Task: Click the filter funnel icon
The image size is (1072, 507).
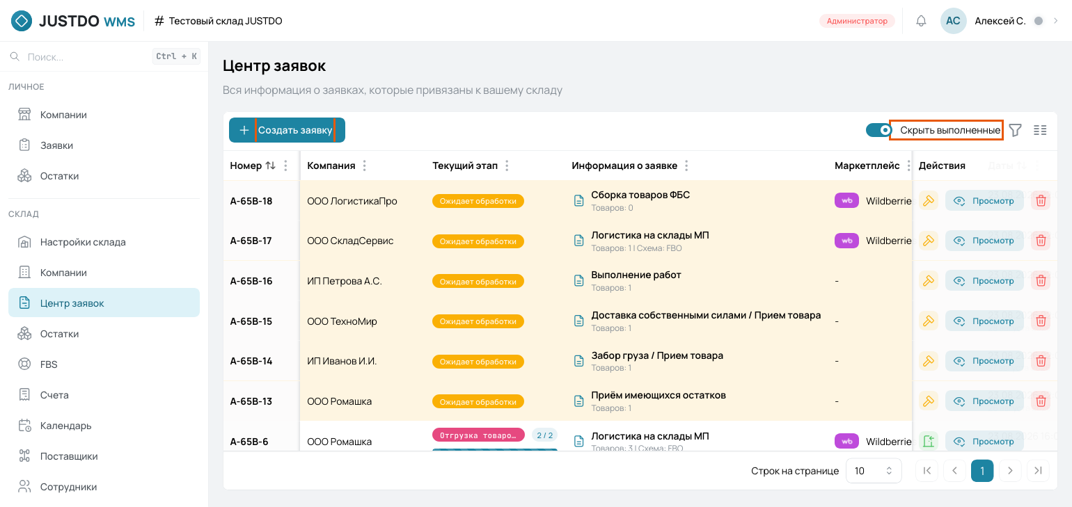Action: [1016, 130]
